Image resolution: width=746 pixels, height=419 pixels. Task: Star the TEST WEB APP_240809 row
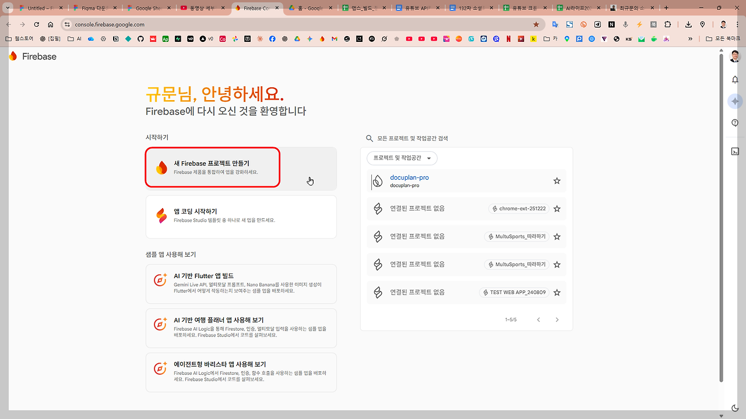click(x=557, y=292)
